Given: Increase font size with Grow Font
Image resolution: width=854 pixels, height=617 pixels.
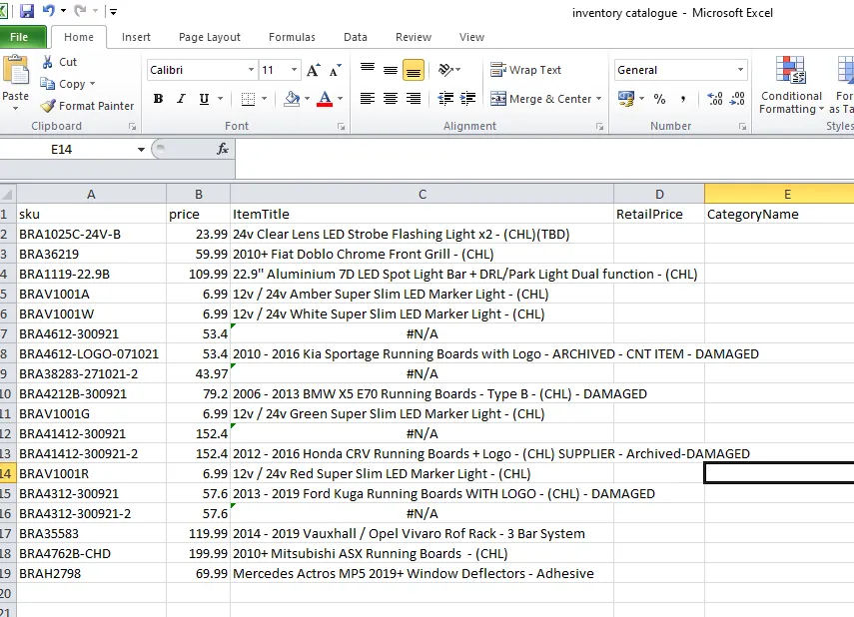Looking at the screenshot, I should pos(314,70).
